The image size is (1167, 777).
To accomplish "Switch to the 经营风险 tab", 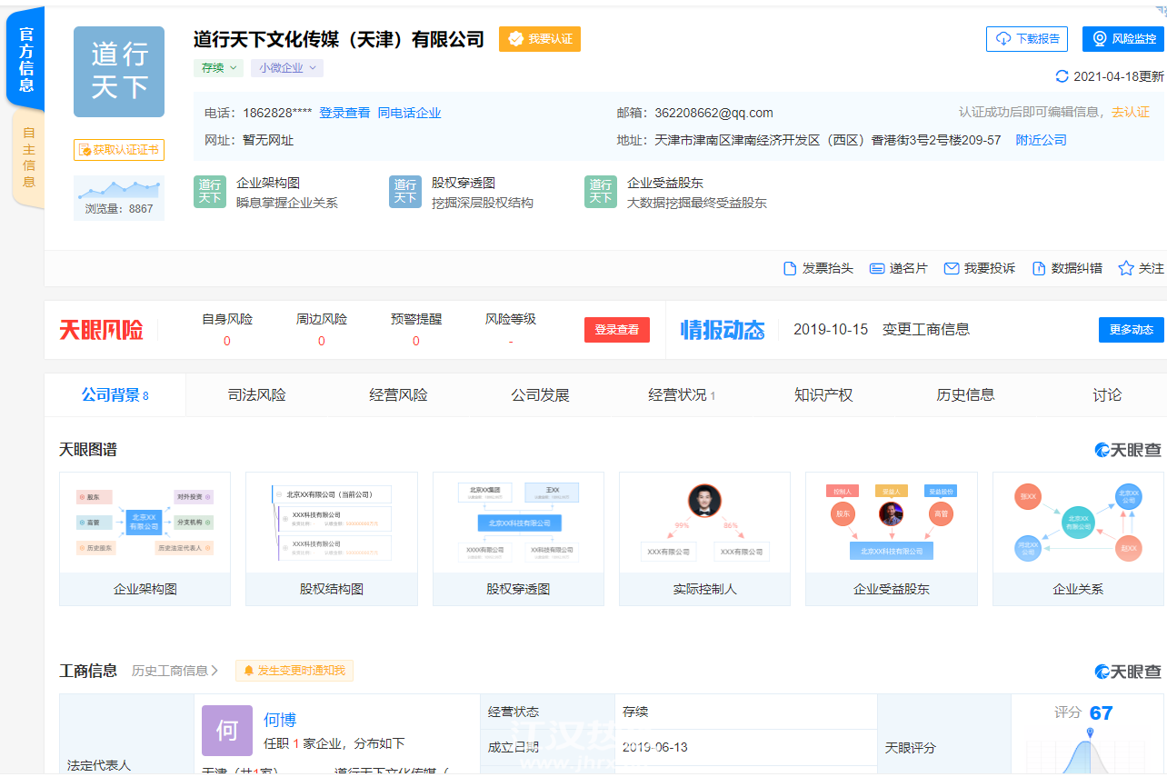I will click(399, 395).
